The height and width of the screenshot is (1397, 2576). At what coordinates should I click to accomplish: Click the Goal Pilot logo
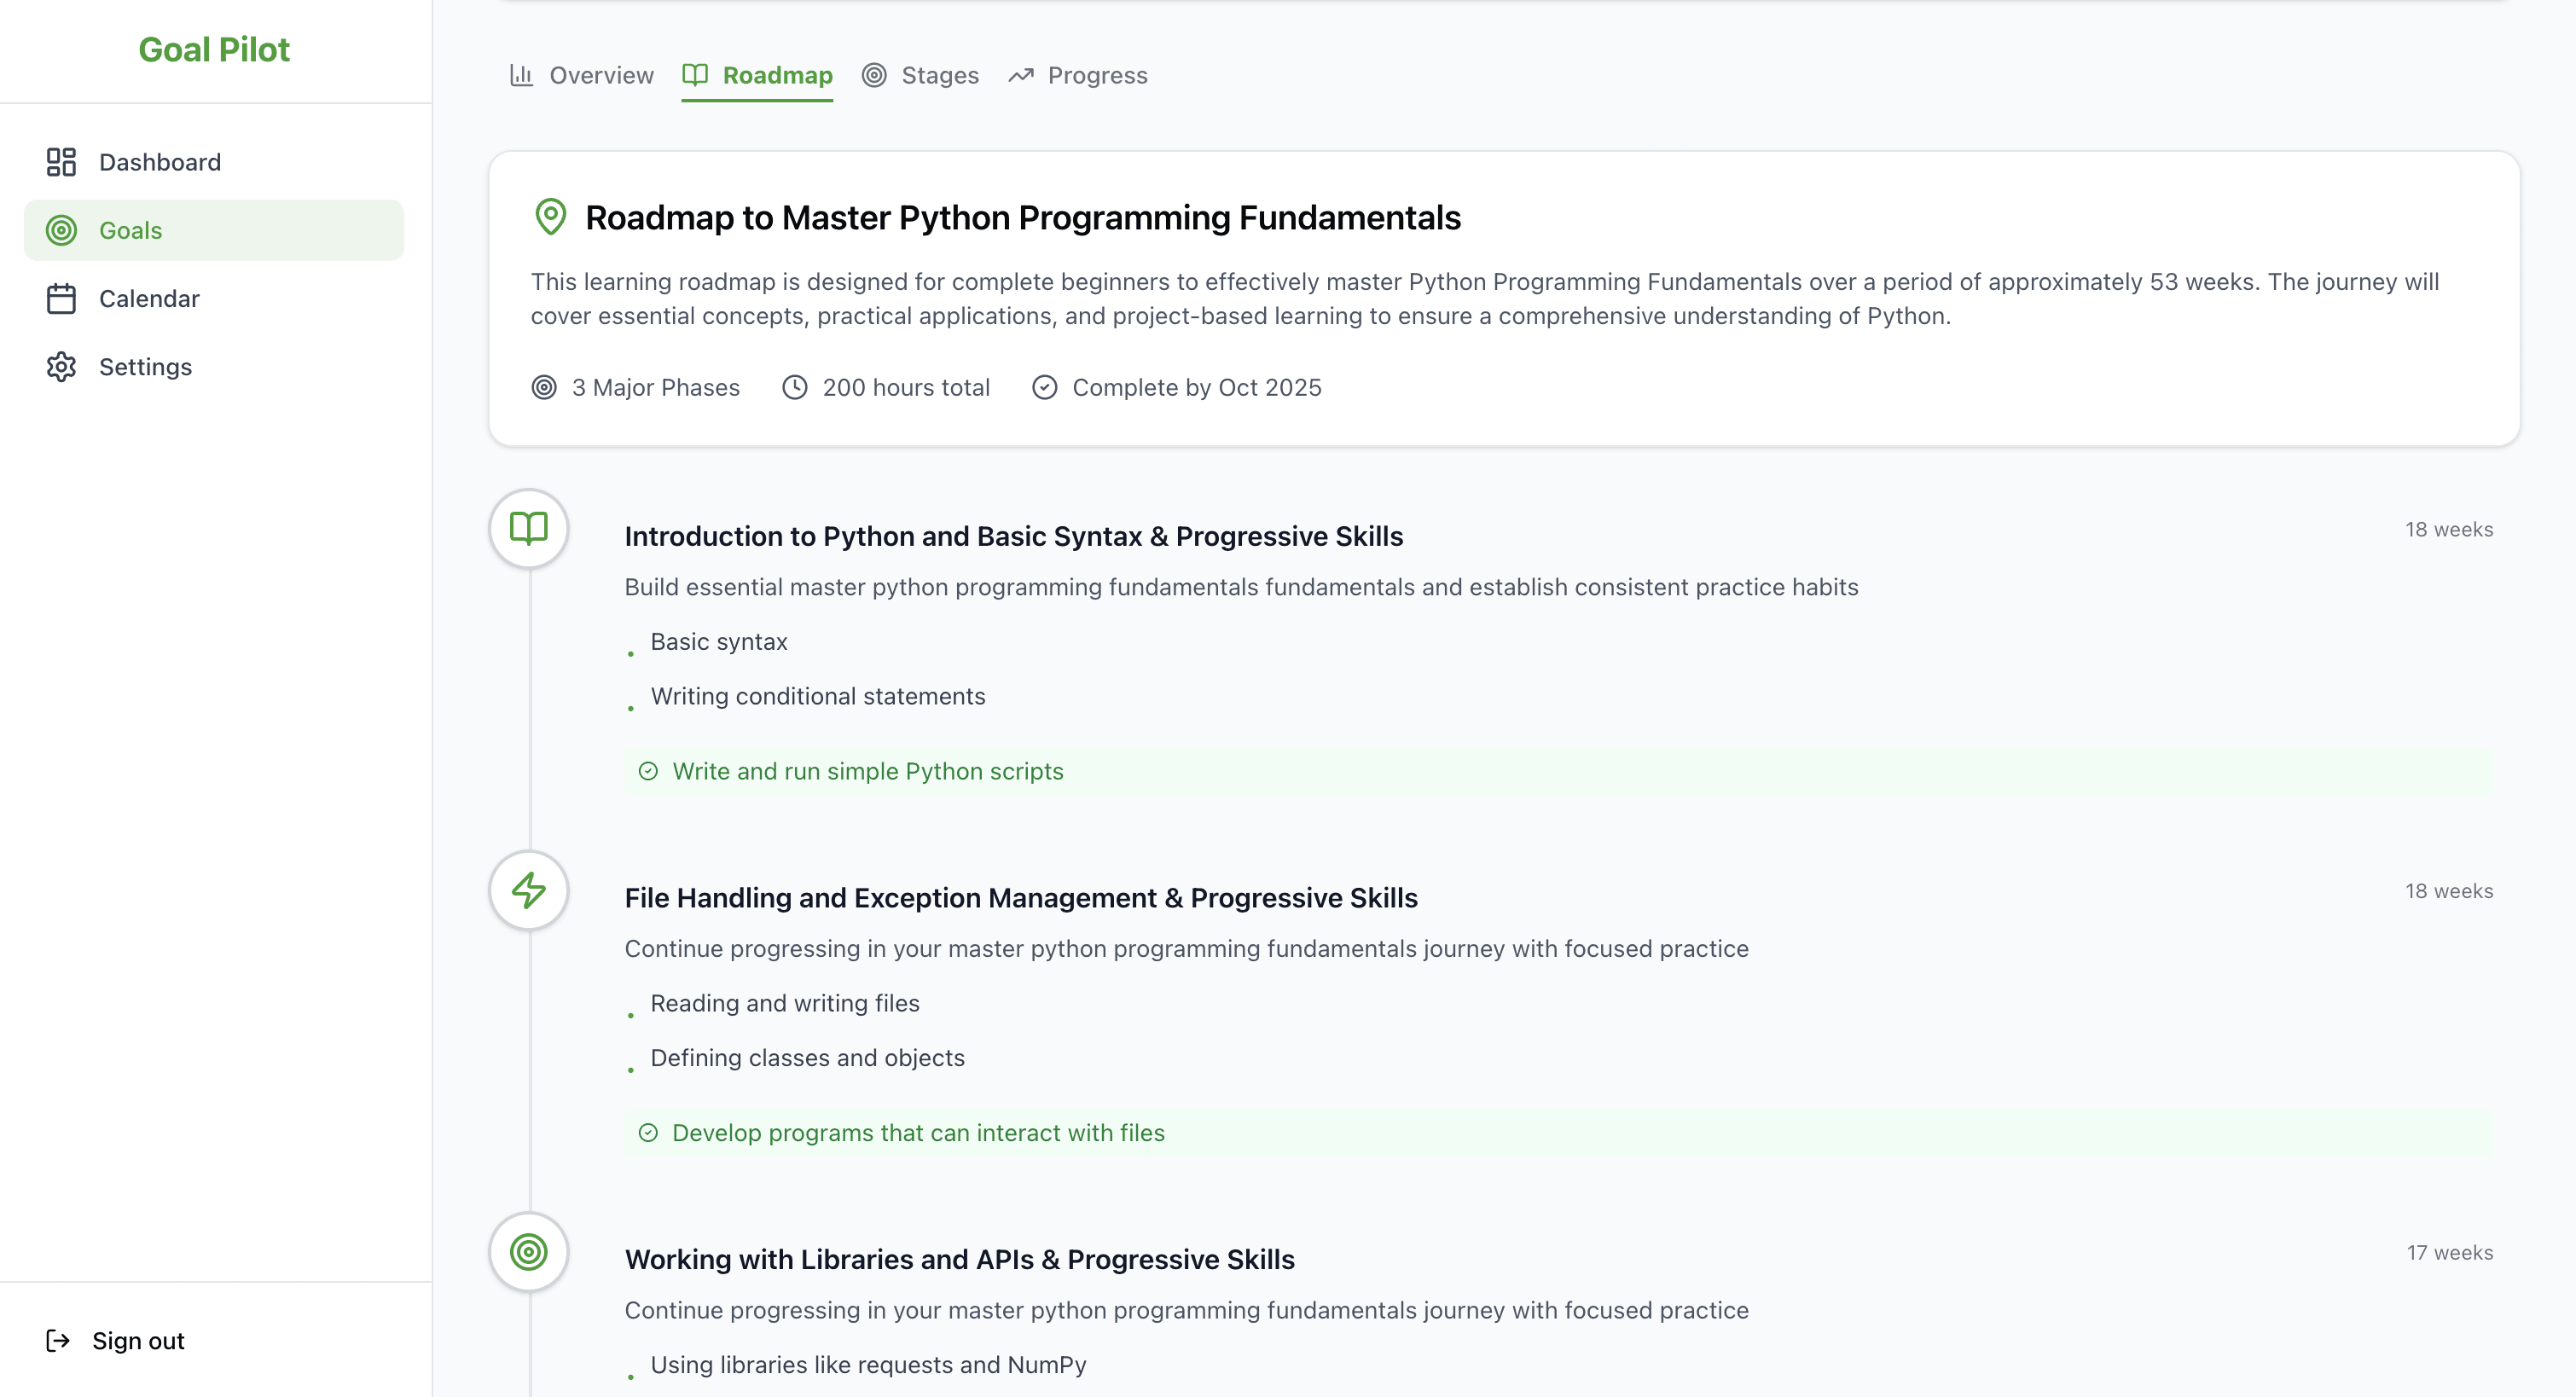tap(214, 49)
